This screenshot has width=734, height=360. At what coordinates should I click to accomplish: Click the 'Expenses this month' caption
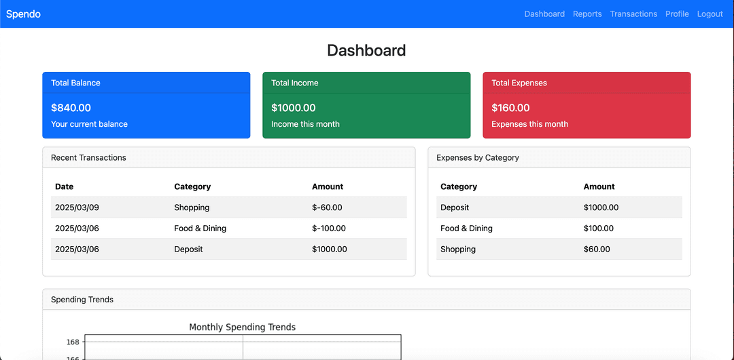(x=530, y=124)
